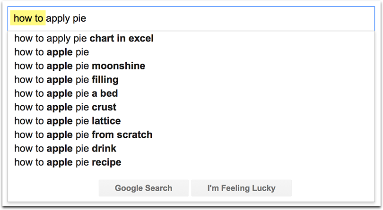Click bold "from scratch" text in suggestions
Screen dimensions: 383x210
(x=122, y=134)
